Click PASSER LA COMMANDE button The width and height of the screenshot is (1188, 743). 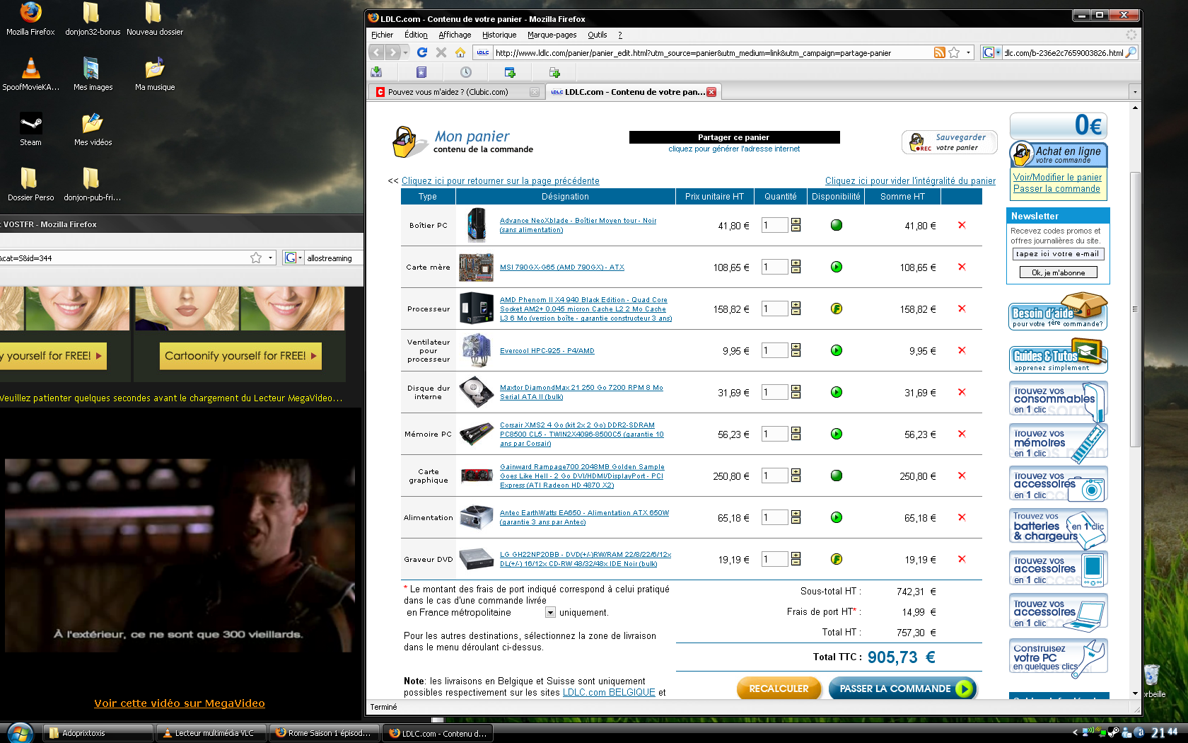pyautogui.click(x=902, y=689)
